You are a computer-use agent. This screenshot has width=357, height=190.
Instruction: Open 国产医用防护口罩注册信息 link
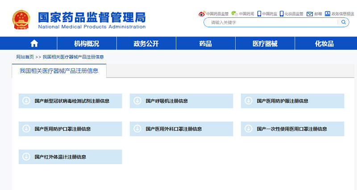click(62, 129)
